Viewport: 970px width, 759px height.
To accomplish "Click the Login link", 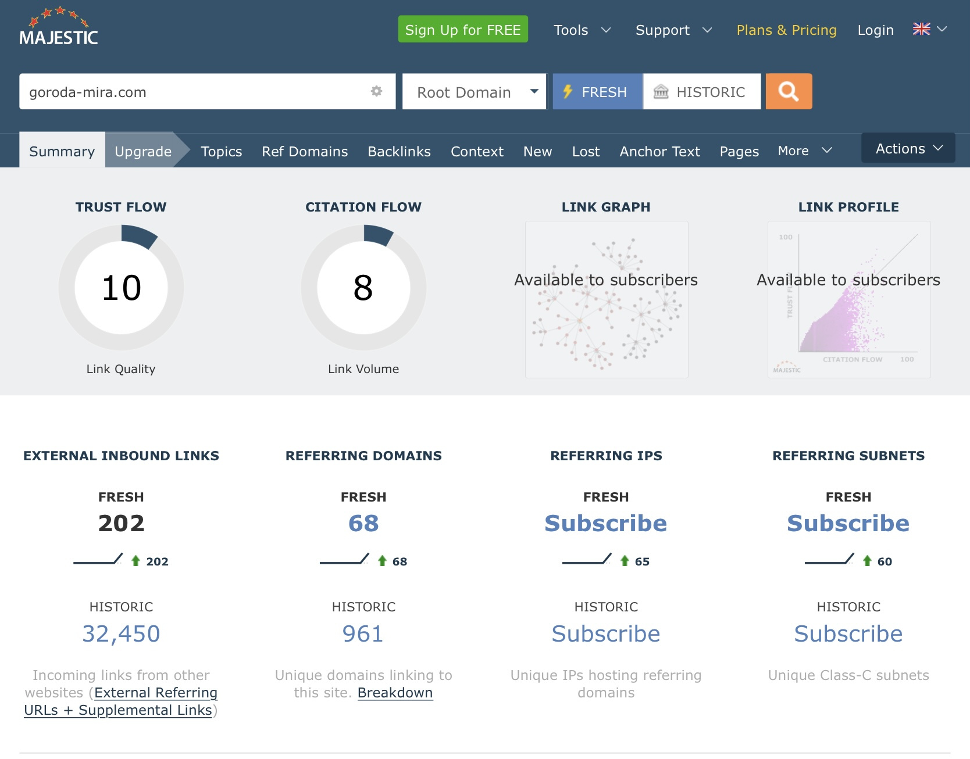I will pyautogui.click(x=875, y=30).
